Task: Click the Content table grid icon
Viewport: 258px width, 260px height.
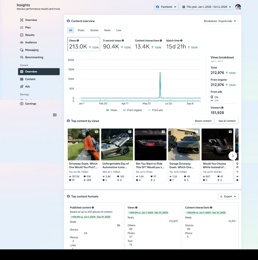Action: (x=22, y=79)
